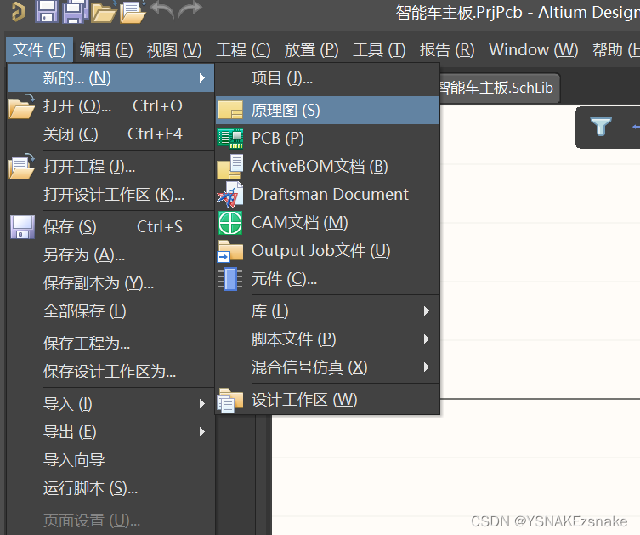This screenshot has height=535, width=640.
Task: Click the Output Job file folder icon
Action: (230, 251)
